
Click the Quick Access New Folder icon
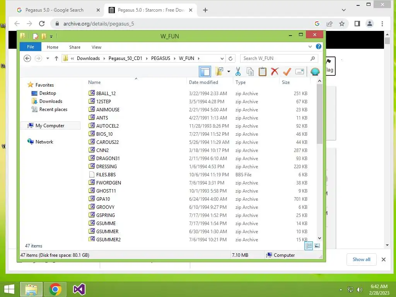click(44, 36)
